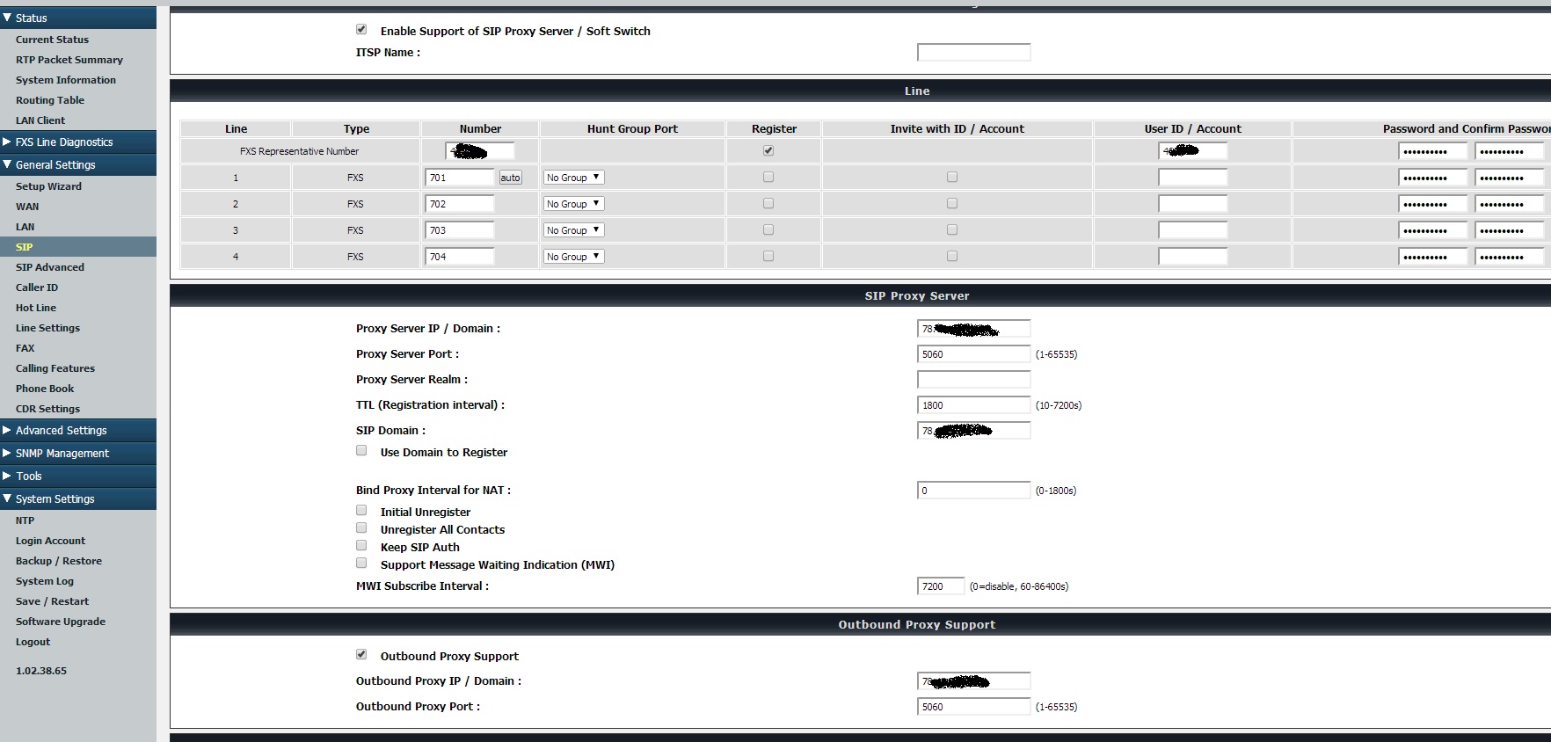Toggle Outbound Proxy Support checkbox
The height and width of the screenshot is (742, 1551).
click(x=361, y=654)
